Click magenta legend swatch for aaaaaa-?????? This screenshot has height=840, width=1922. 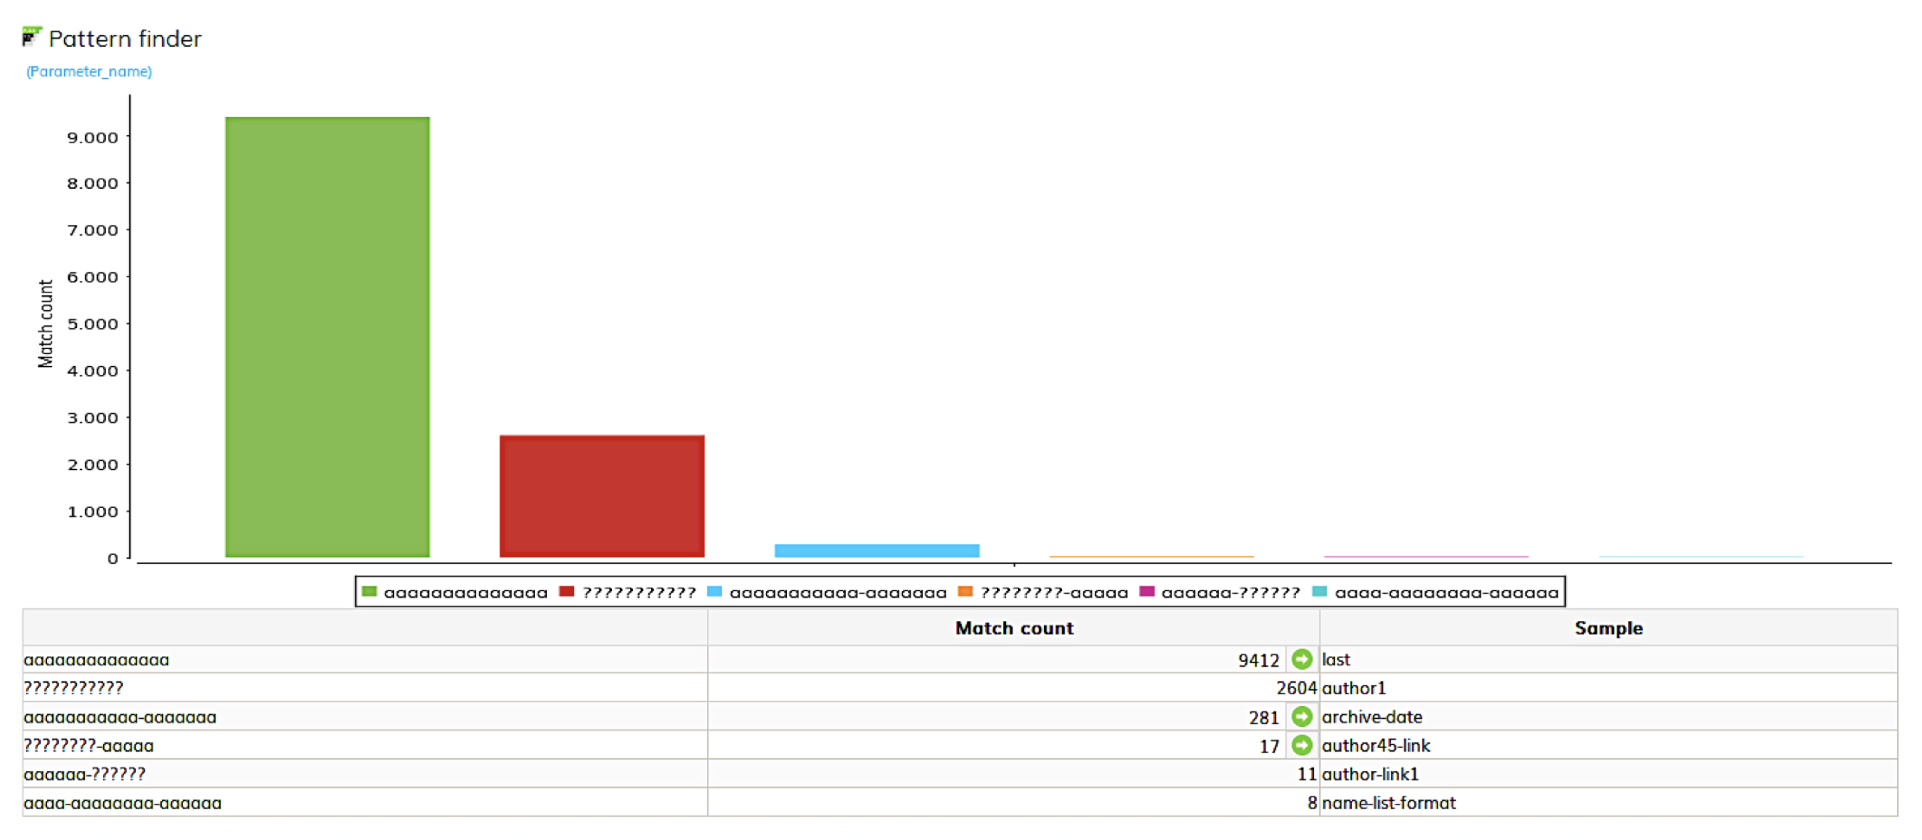[1147, 592]
